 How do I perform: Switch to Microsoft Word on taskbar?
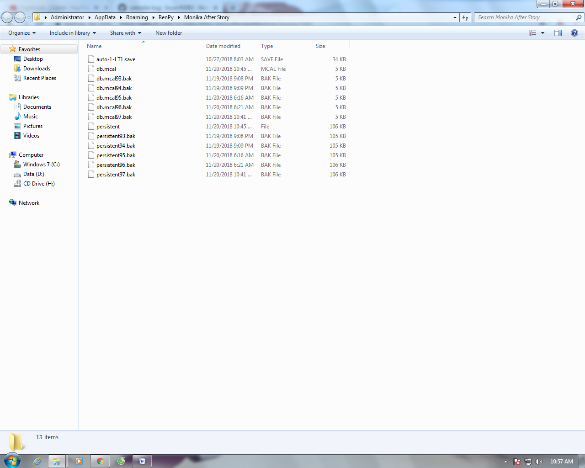click(x=142, y=461)
